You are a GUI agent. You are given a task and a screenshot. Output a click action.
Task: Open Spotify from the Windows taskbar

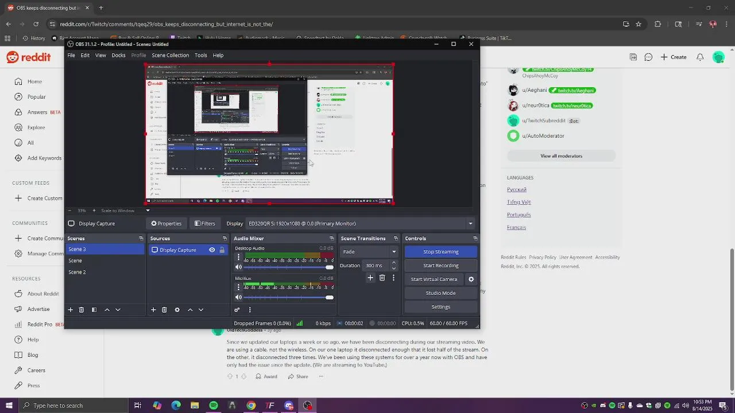tap(214, 406)
